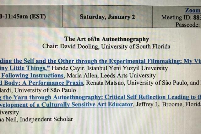Open the A Performance Praxis link

point(41,83)
